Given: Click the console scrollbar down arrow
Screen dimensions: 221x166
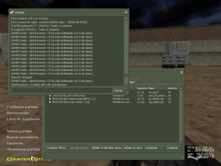Looking at the screenshot, I should click(x=126, y=84).
